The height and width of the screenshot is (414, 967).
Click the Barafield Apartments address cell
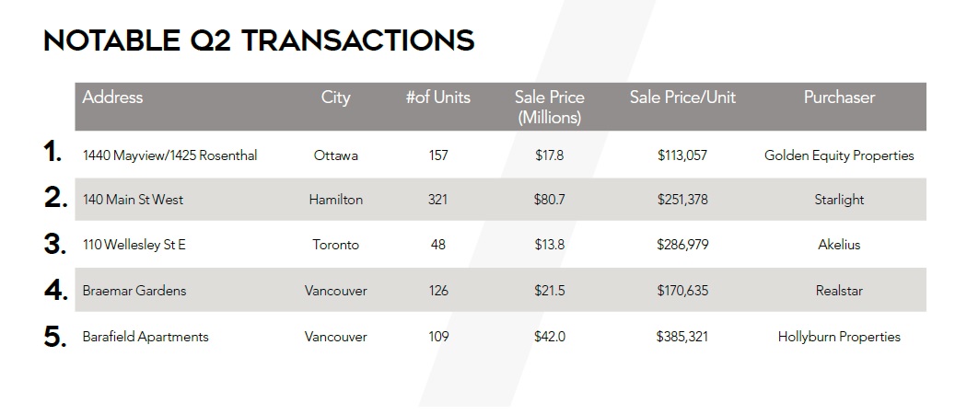click(x=145, y=337)
